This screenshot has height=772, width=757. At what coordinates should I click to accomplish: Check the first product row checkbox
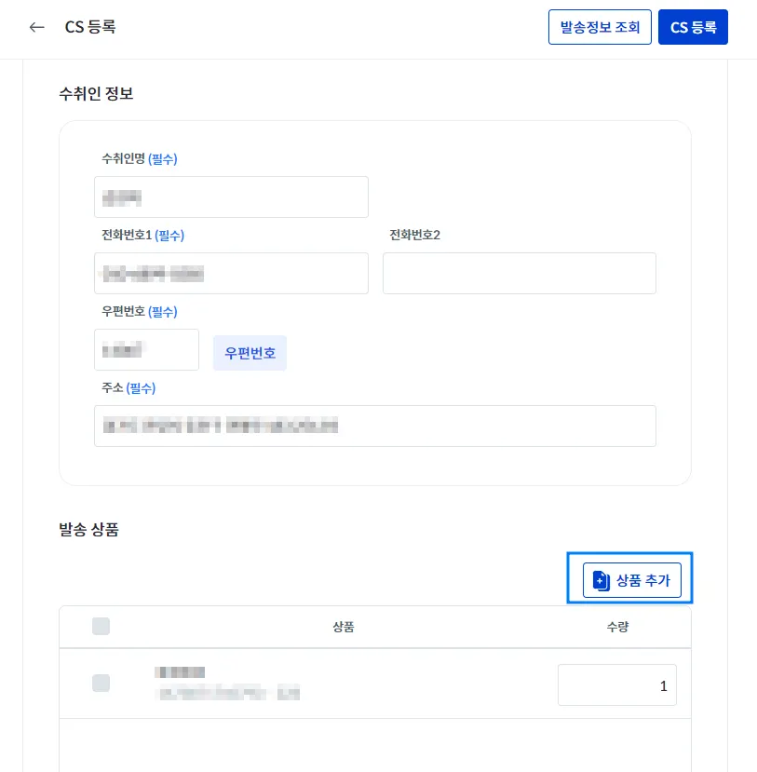(101, 683)
